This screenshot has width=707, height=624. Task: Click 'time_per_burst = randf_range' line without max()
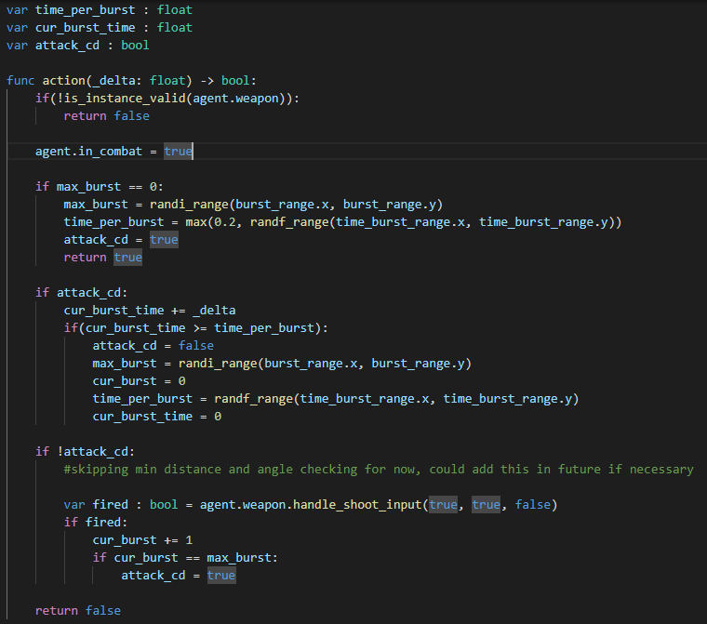tap(336, 399)
